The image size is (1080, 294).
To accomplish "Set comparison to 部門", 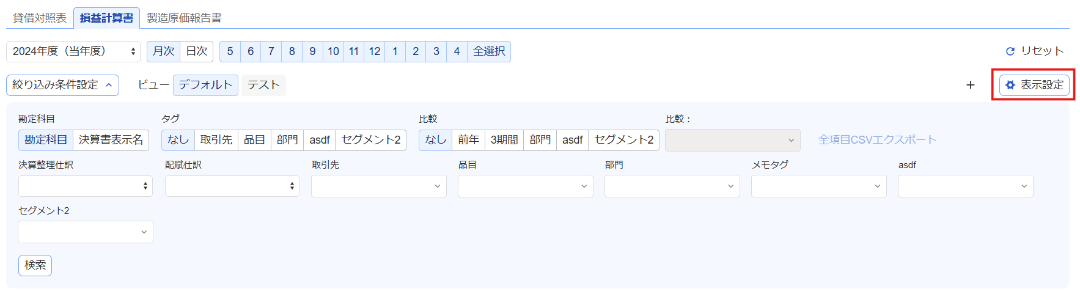I will pyautogui.click(x=540, y=140).
